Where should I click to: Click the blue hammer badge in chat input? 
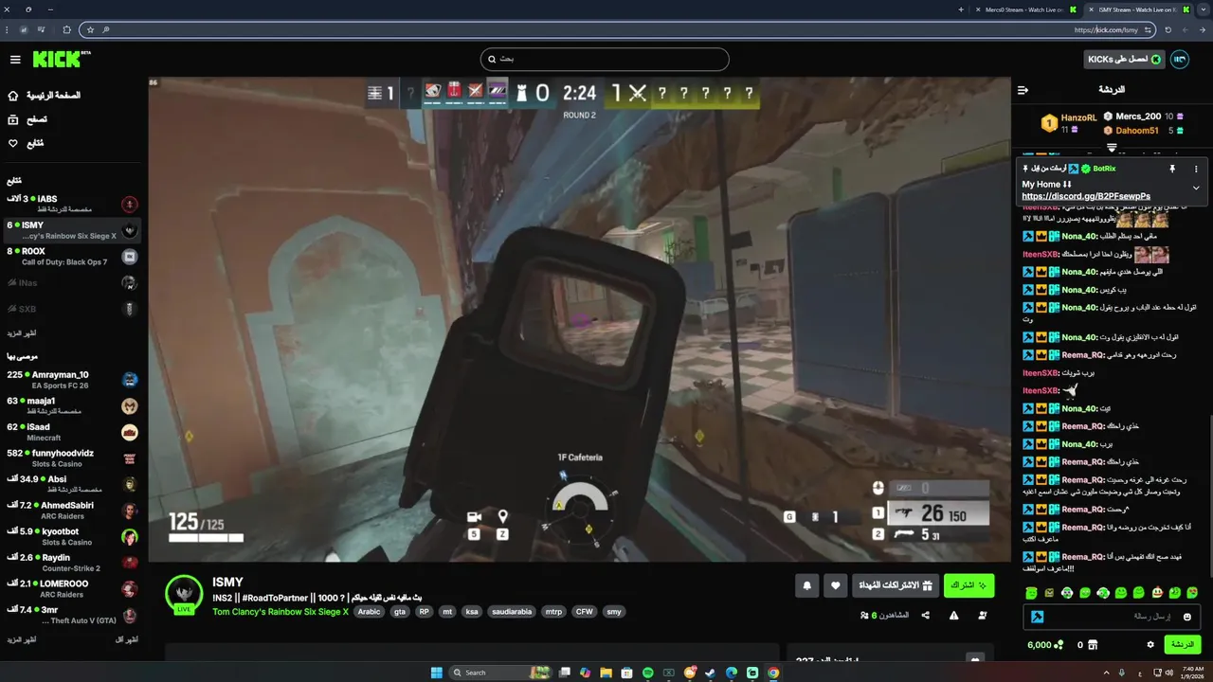coord(1038,617)
